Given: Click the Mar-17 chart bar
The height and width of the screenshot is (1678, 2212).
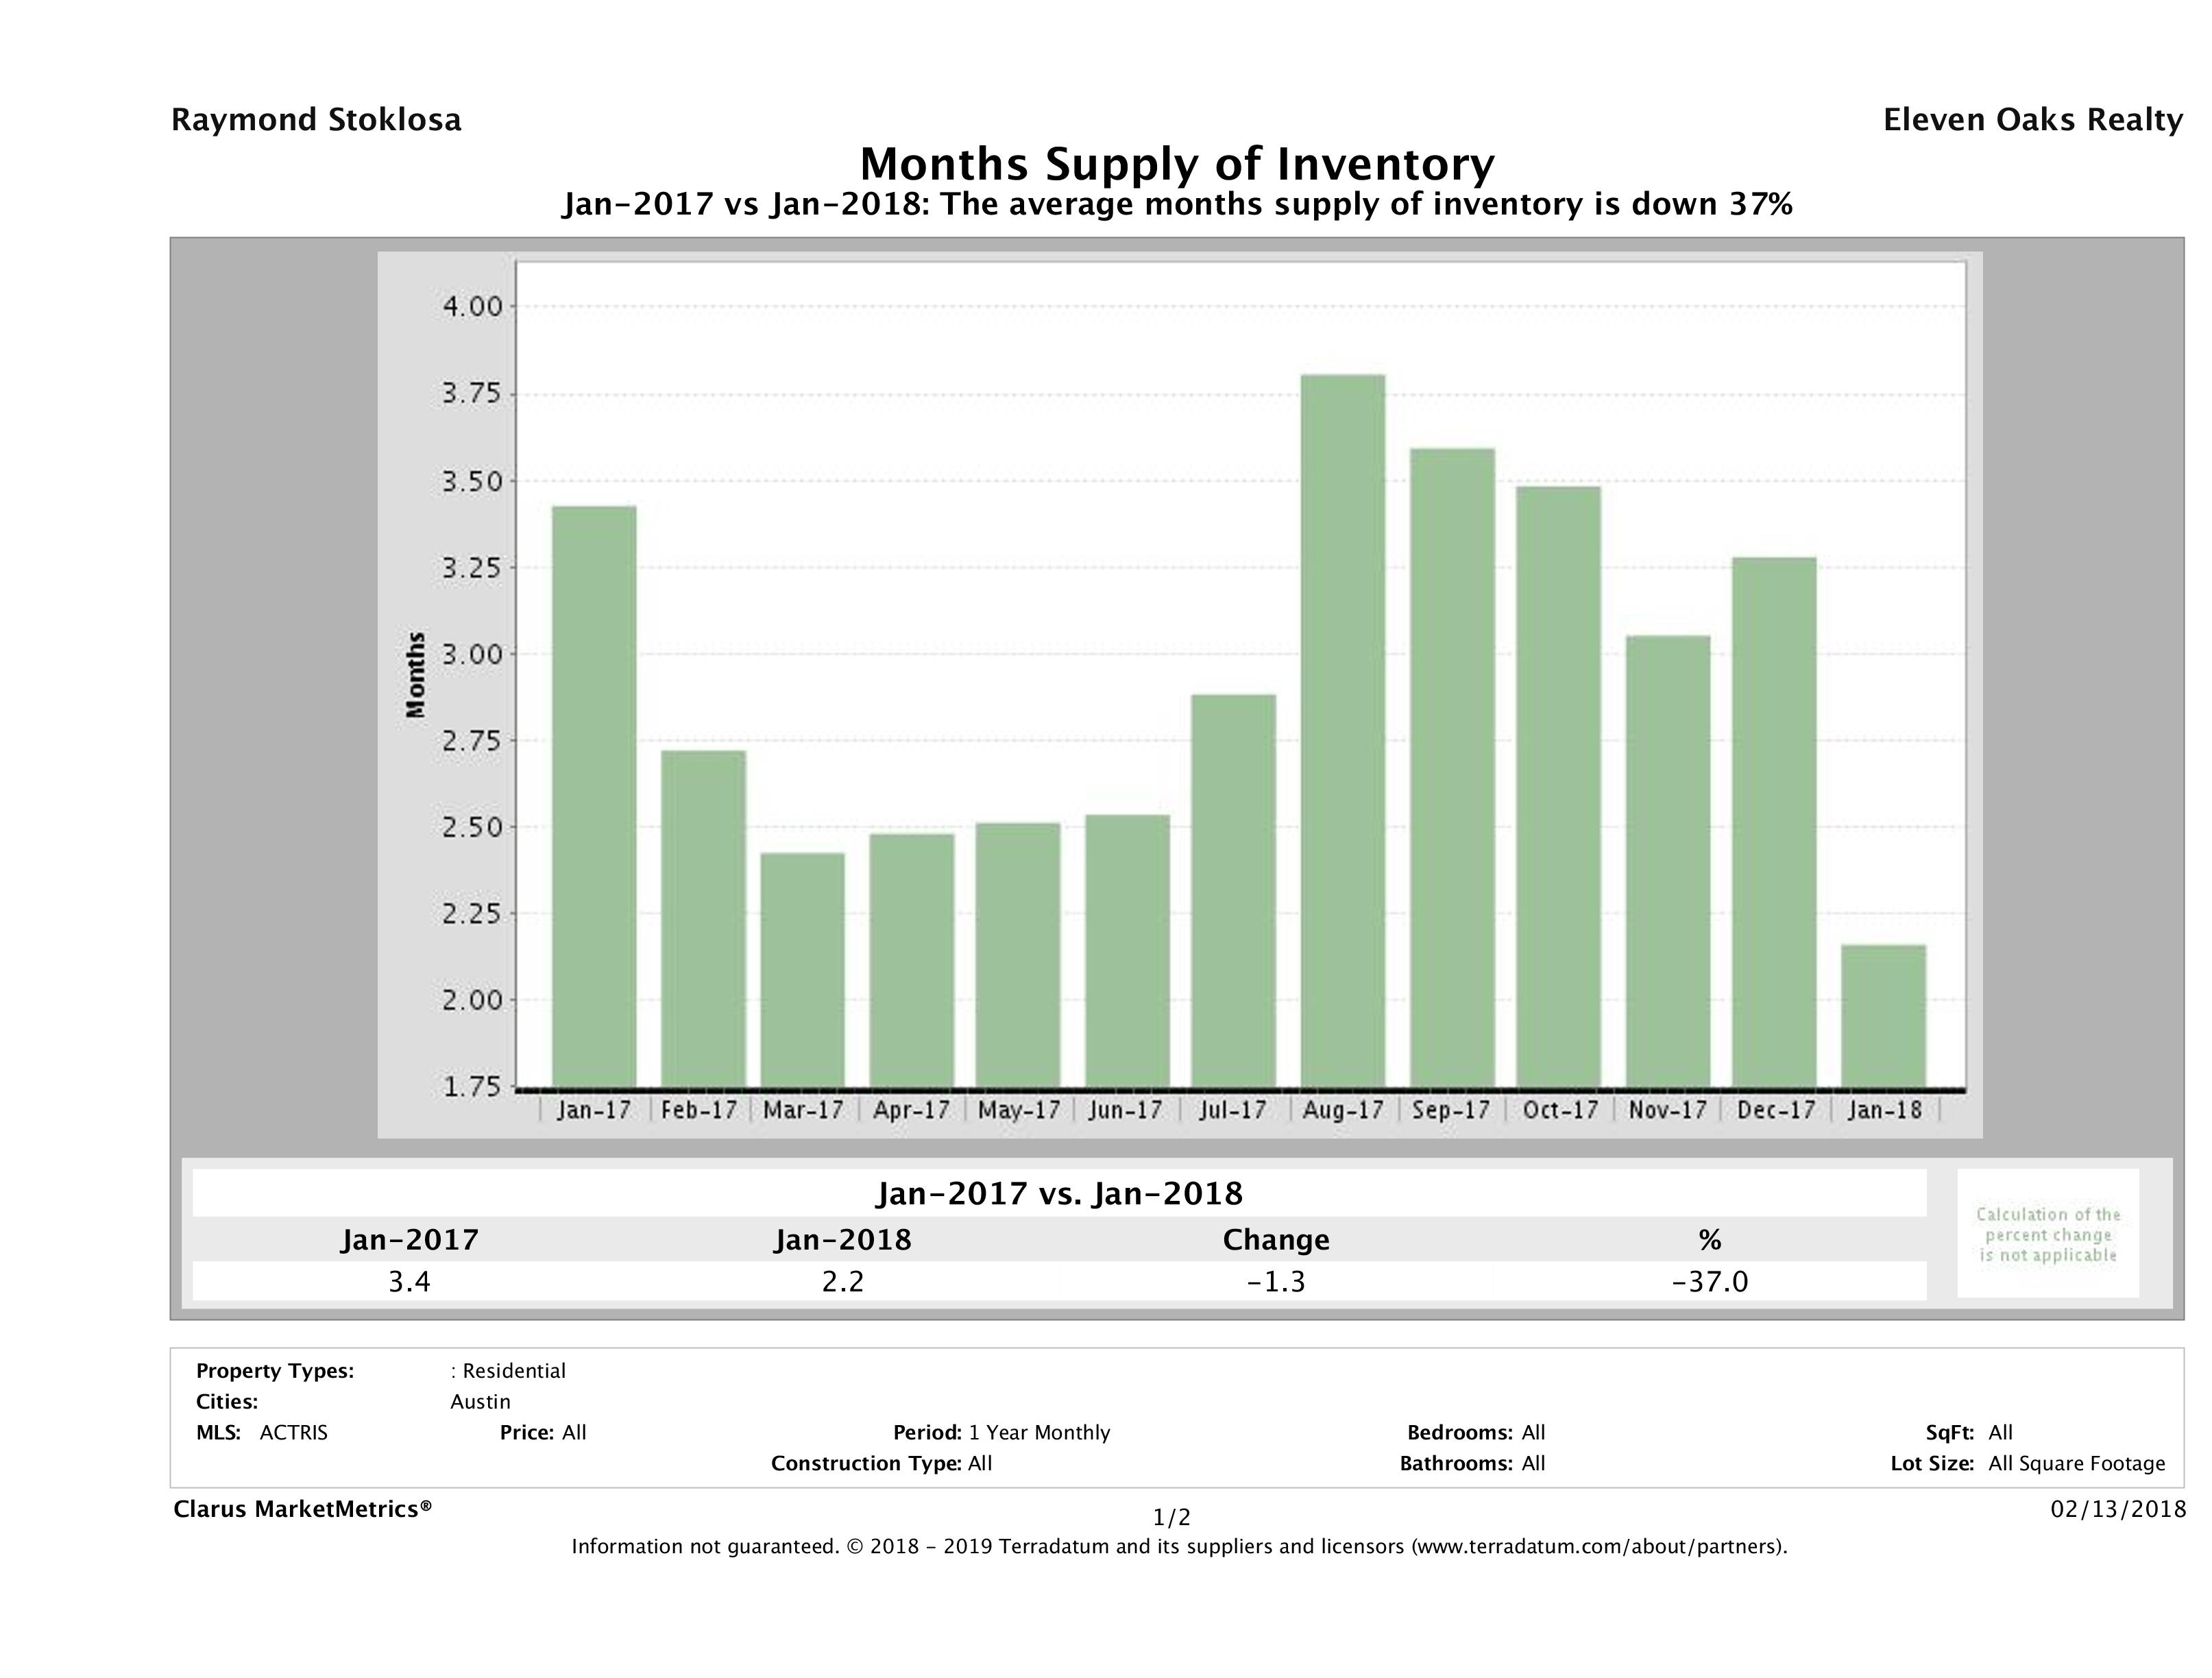Looking at the screenshot, I should coord(802,969).
